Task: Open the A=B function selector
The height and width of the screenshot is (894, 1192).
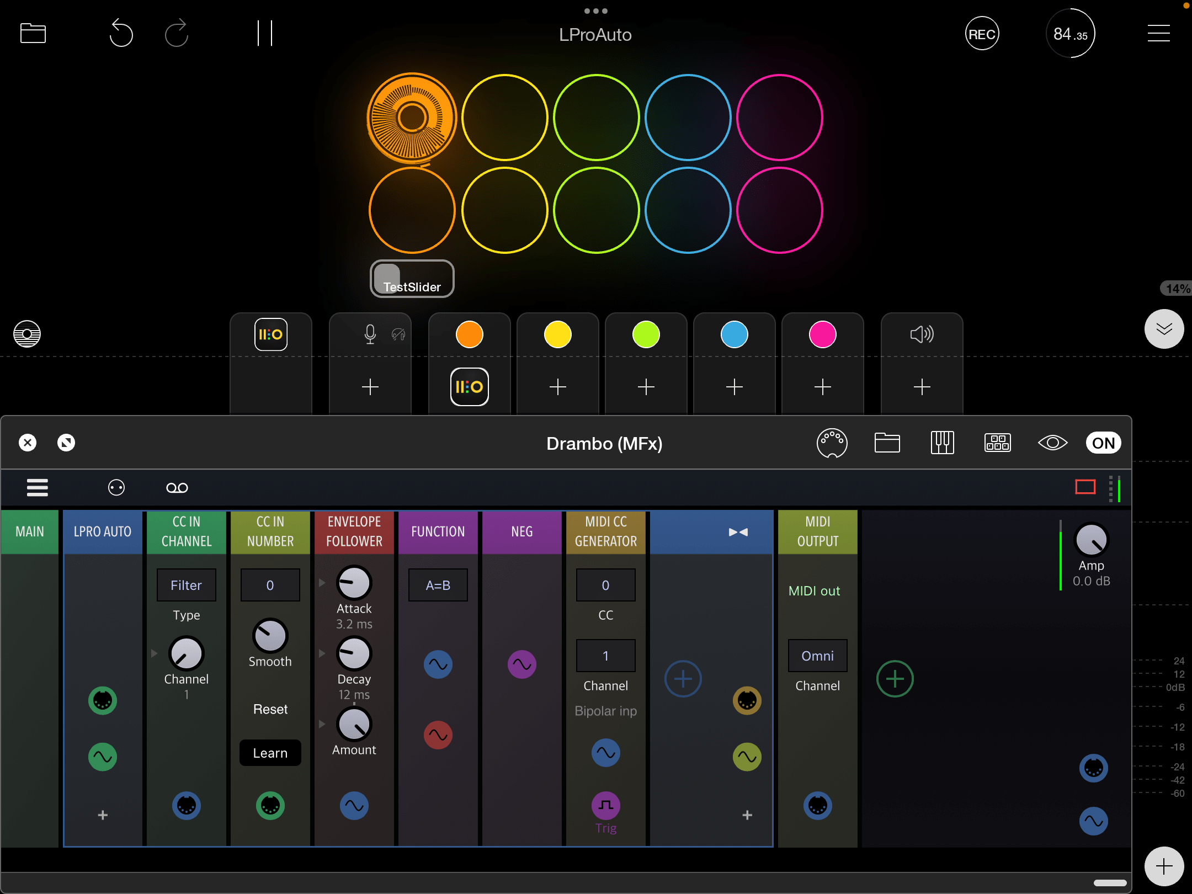Action: point(438,585)
